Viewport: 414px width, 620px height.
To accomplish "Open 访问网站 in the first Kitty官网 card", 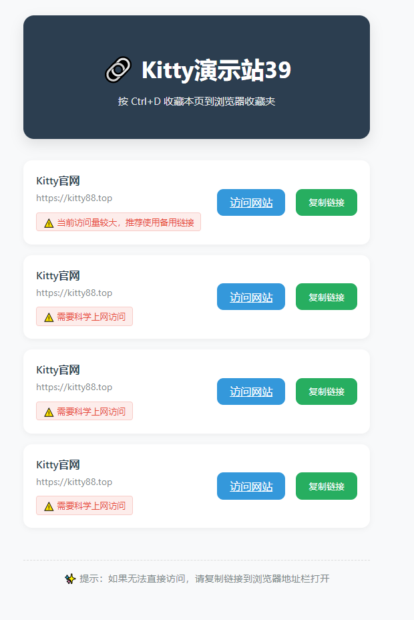I will pos(251,202).
